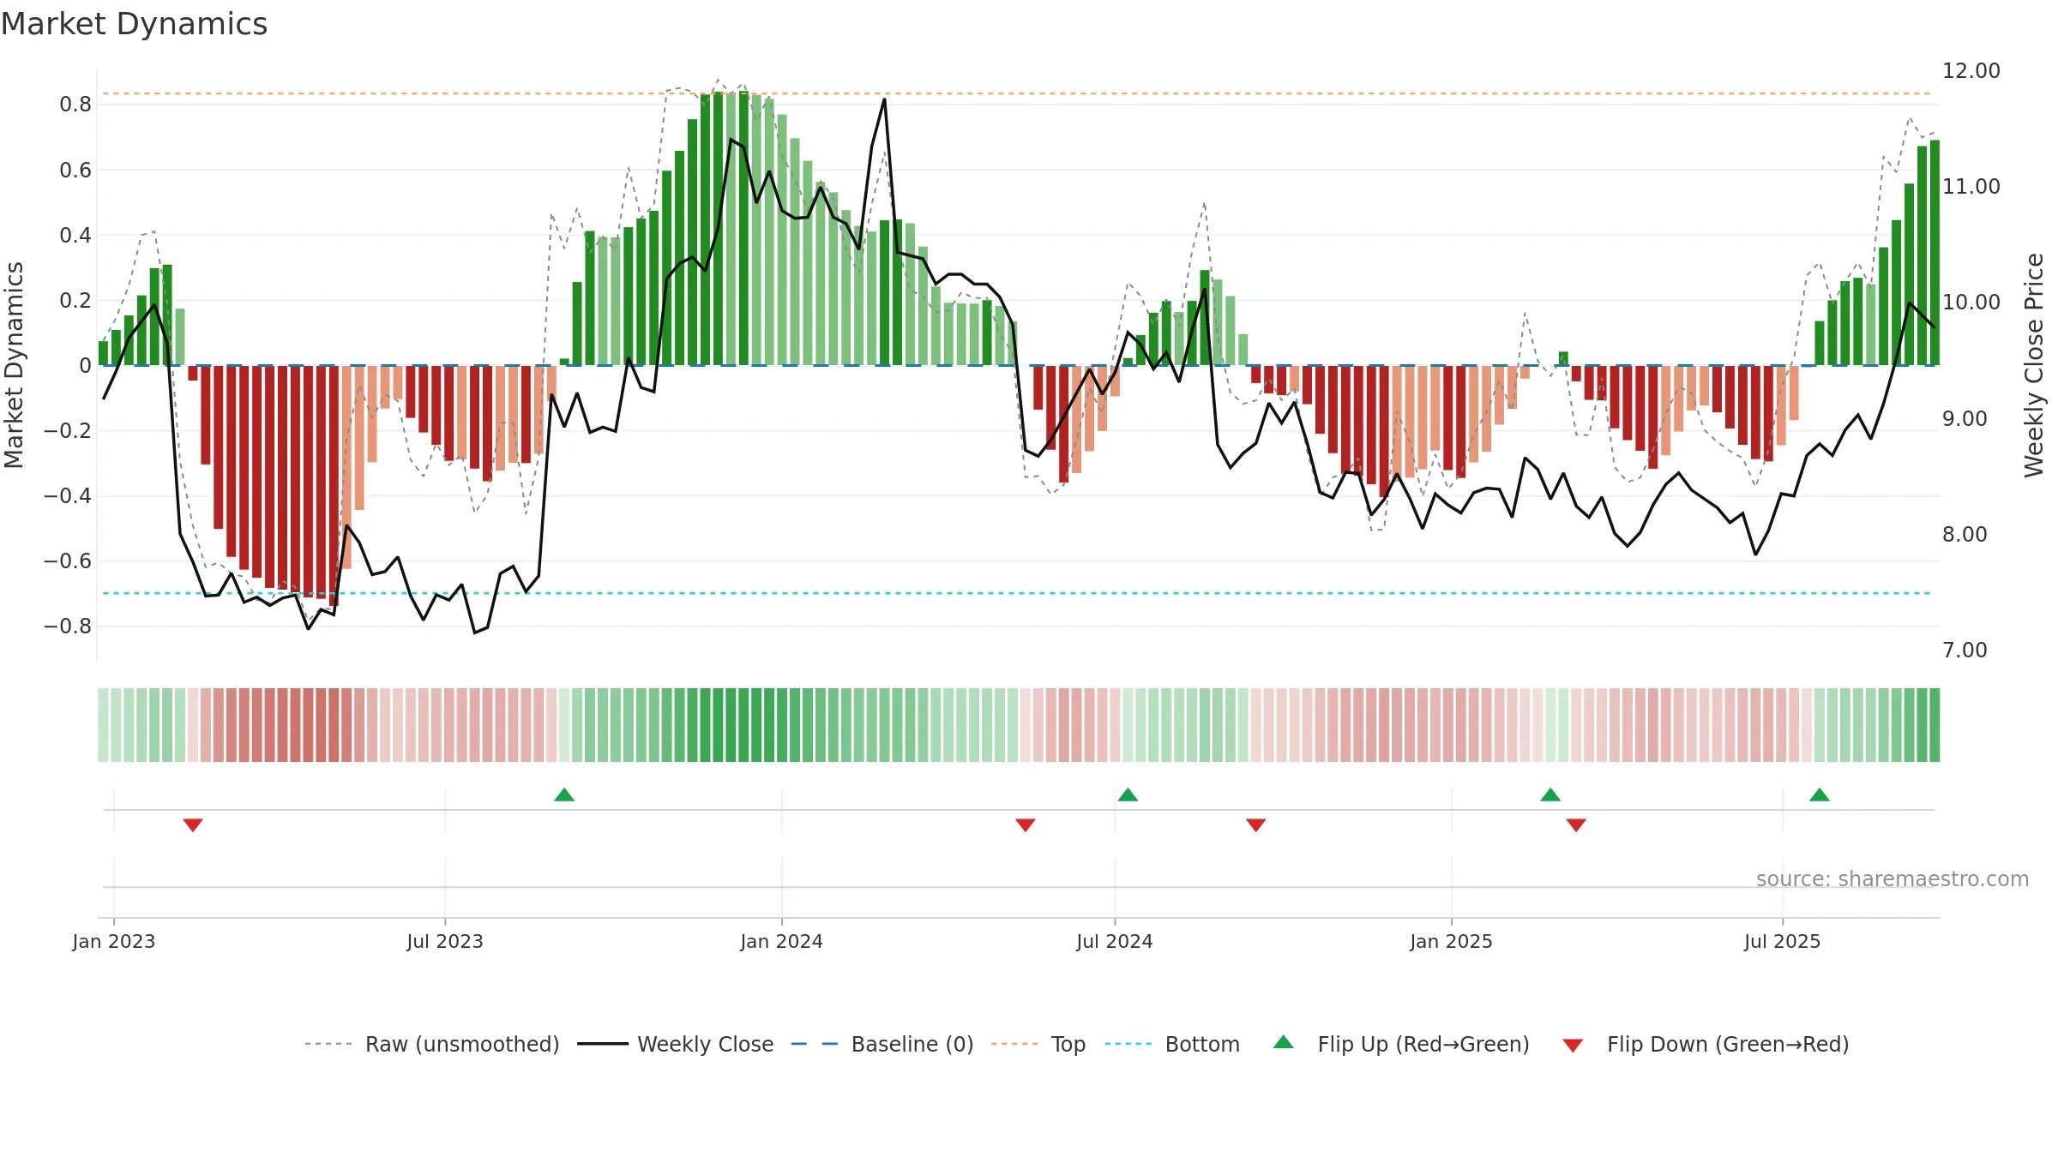The width and height of the screenshot is (2058, 1157).
Task: Click the Jan 2025 axis label
Action: tap(1452, 941)
